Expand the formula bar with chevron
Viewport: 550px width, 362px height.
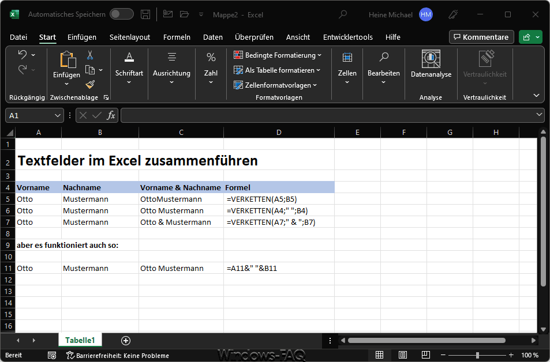pos(539,115)
